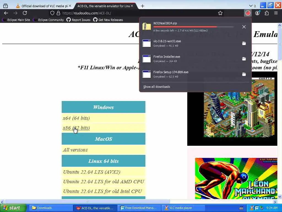Open the Firefox hamburger menu

click(x=276, y=13)
